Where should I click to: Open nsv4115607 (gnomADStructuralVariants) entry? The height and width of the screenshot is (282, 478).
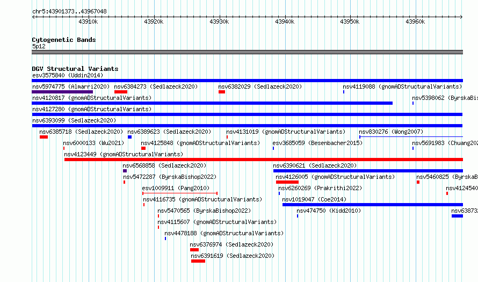(217, 222)
